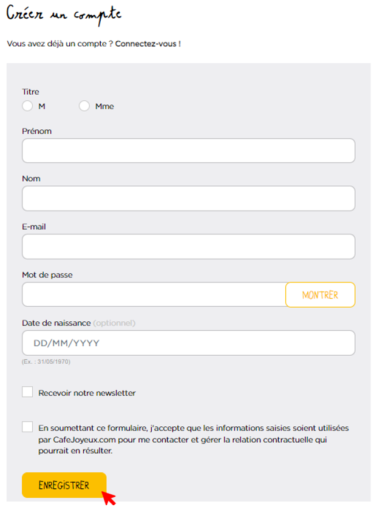Select the M title radio button
The width and height of the screenshot is (374, 507).
pyautogui.click(x=27, y=106)
